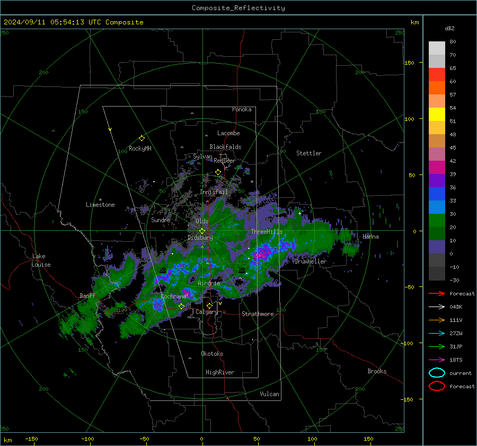Click the Didsbury label

[200, 238]
